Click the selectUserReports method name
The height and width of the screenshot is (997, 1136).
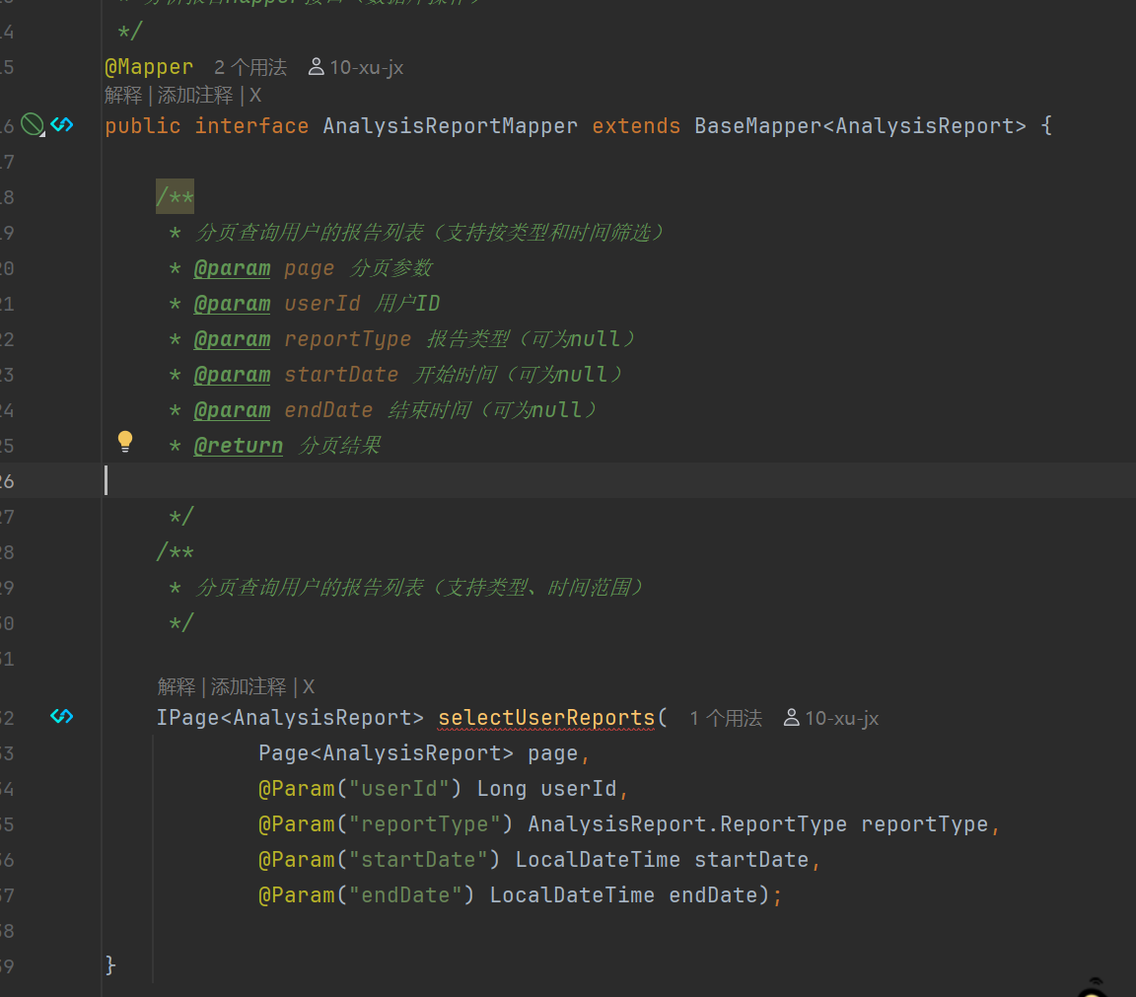(x=546, y=717)
